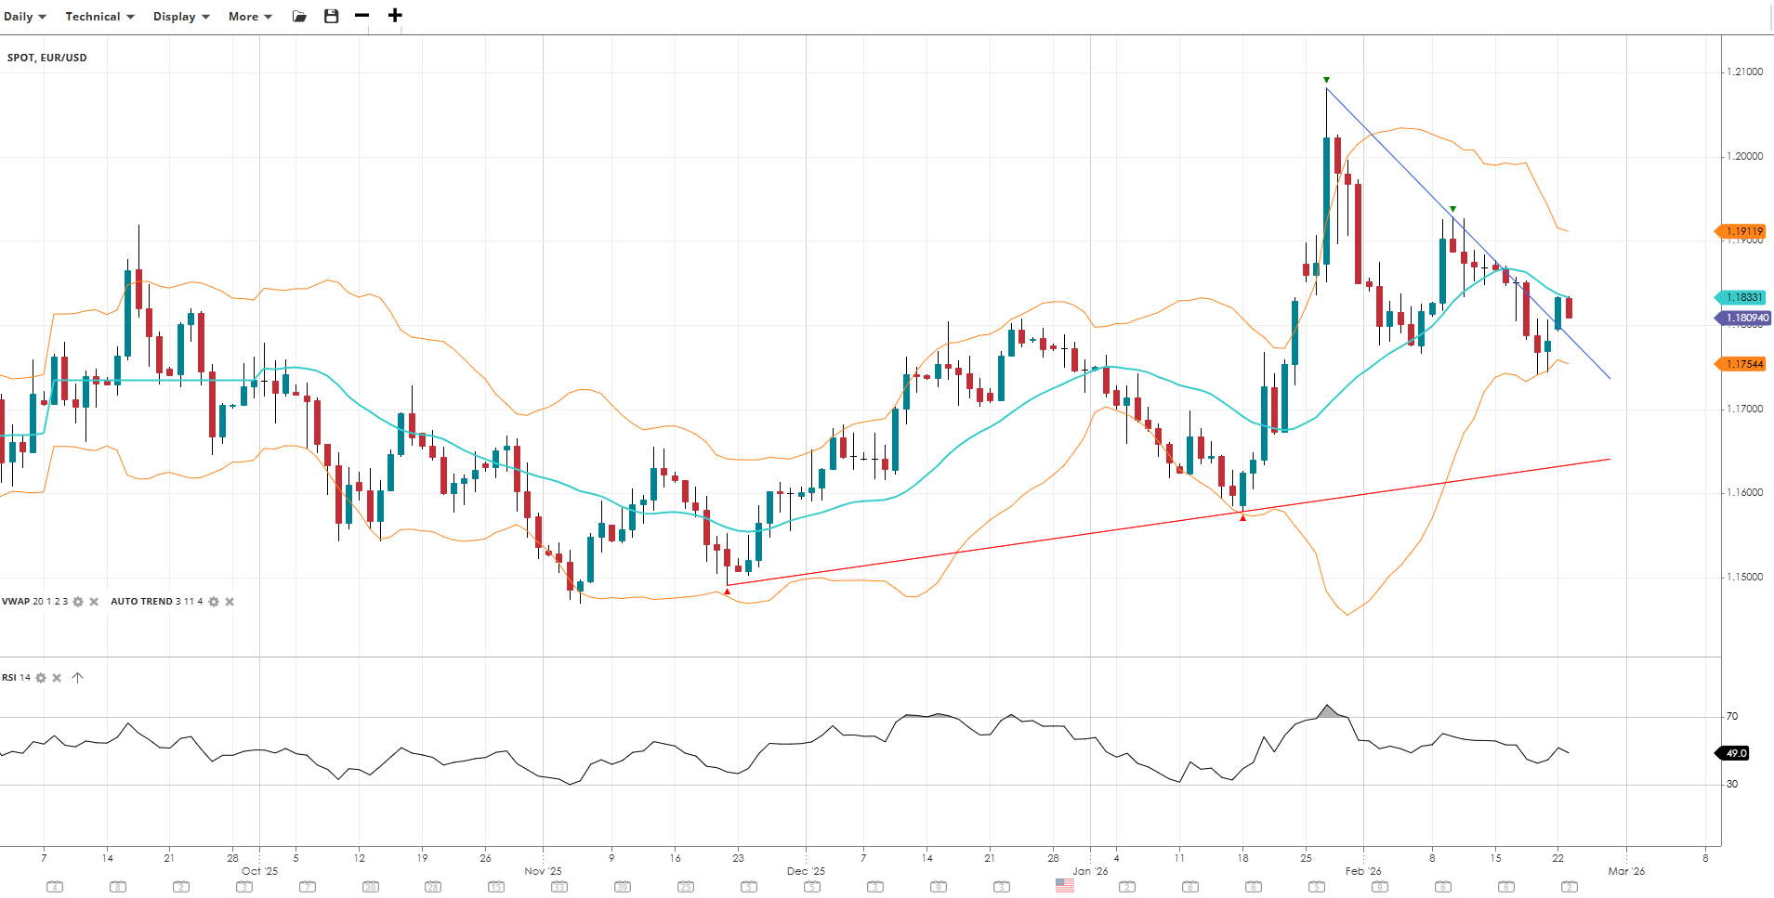Expand the Daily timeframe dropdown
Image resolution: width=1774 pixels, height=898 pixels.
point(25,17)
